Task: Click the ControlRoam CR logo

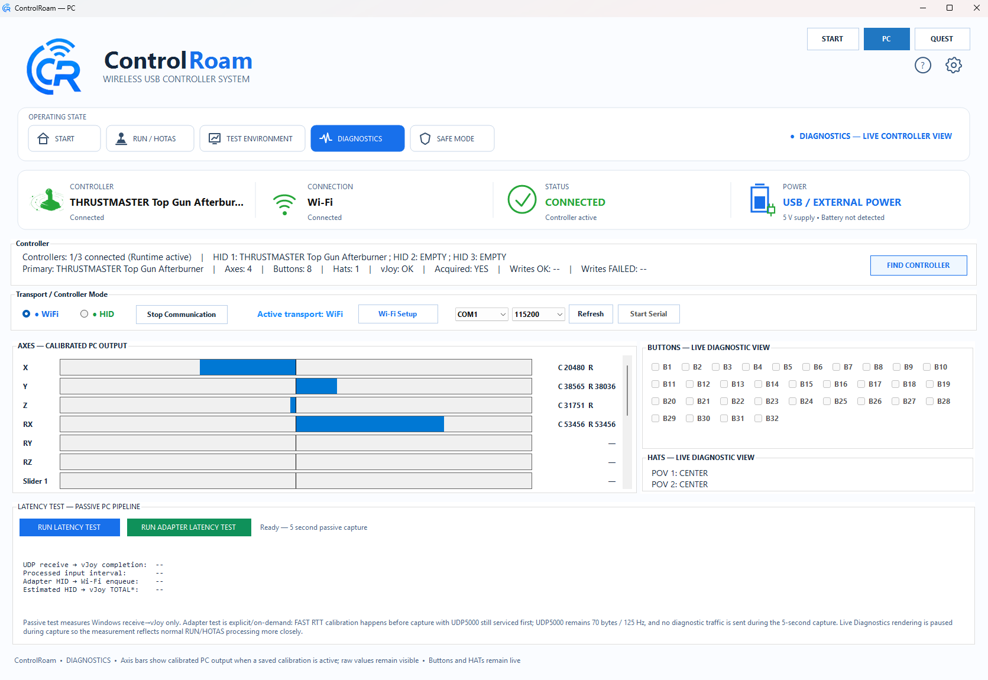Action: (x=54, y=67)
